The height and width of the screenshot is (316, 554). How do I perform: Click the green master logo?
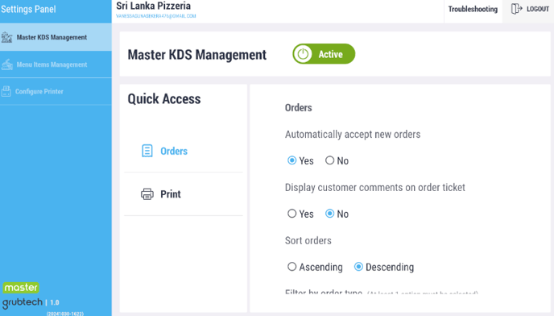pyautogui.click(x=21, y=287)
